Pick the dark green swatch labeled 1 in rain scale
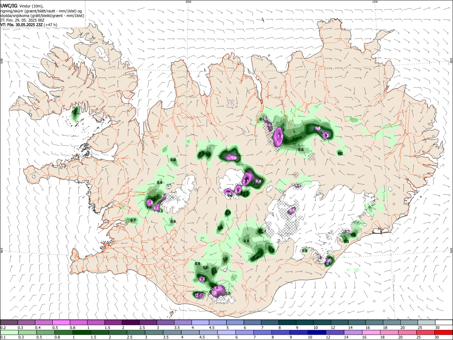Viewport: 453px width, 340px height. tap(82, 332)
